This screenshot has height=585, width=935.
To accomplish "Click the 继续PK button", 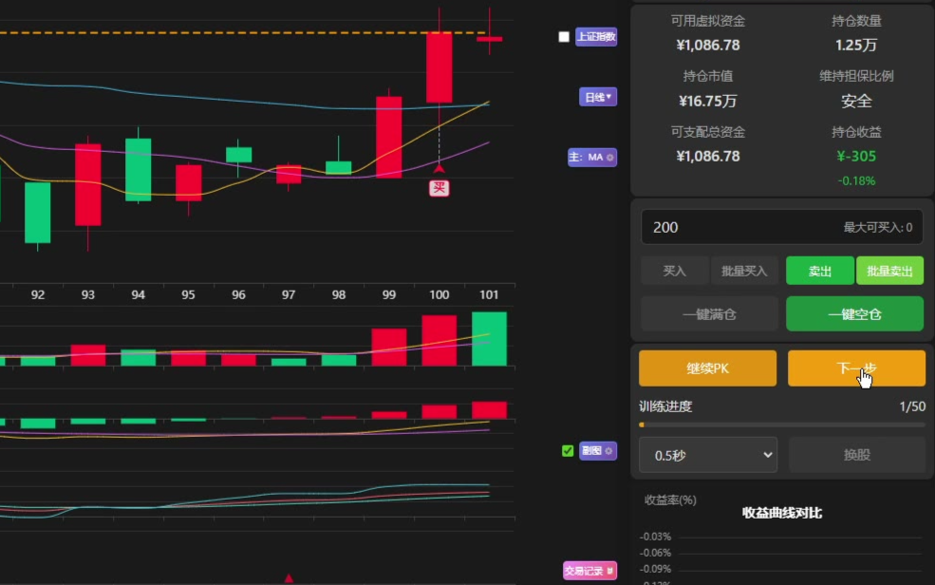I will tap(707, 368).
